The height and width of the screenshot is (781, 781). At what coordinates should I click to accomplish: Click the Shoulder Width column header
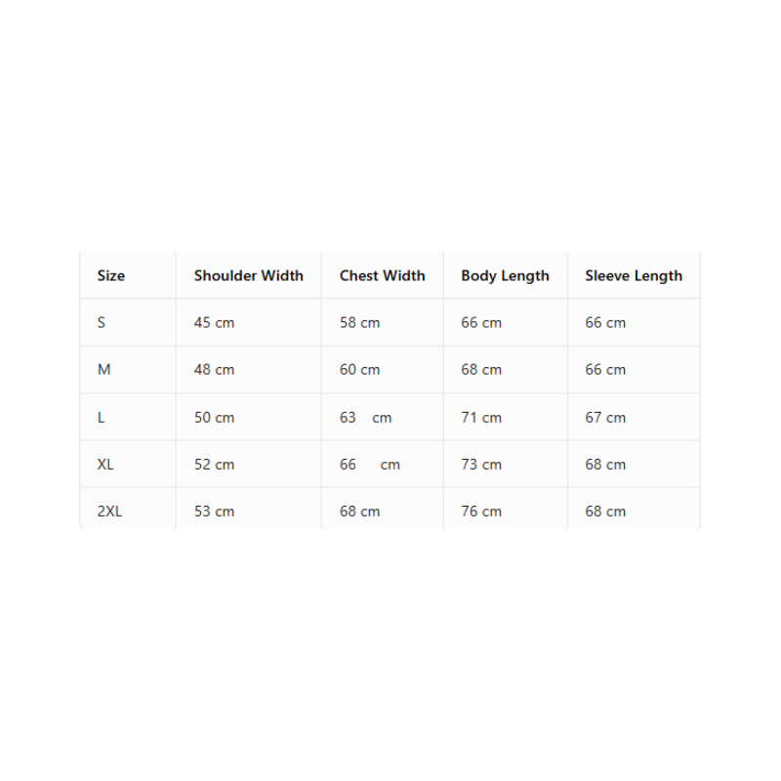(248, 275)
